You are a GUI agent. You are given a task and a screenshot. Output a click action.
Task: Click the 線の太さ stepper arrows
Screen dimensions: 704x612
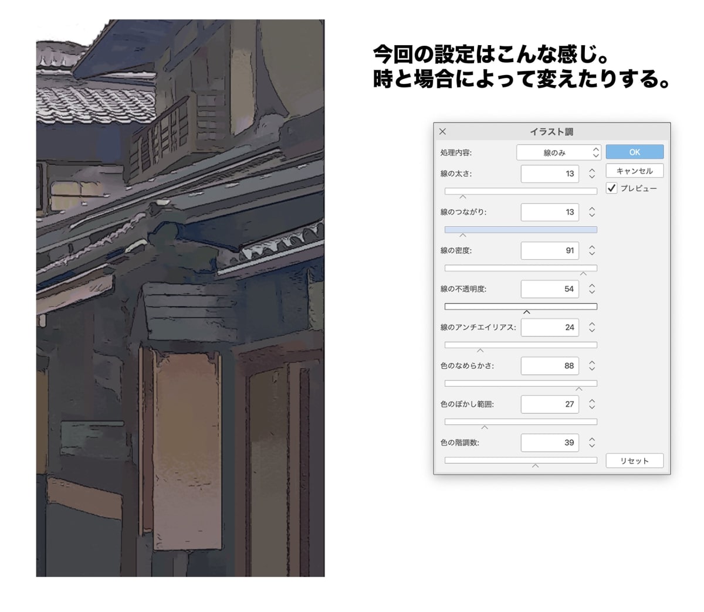click(x=592, y=174)
